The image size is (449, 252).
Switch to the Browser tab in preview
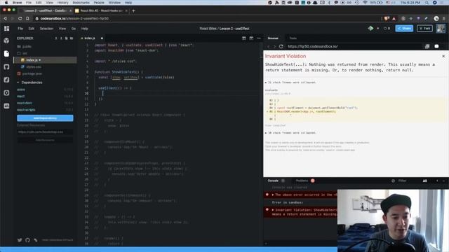(x=273, y=38)
